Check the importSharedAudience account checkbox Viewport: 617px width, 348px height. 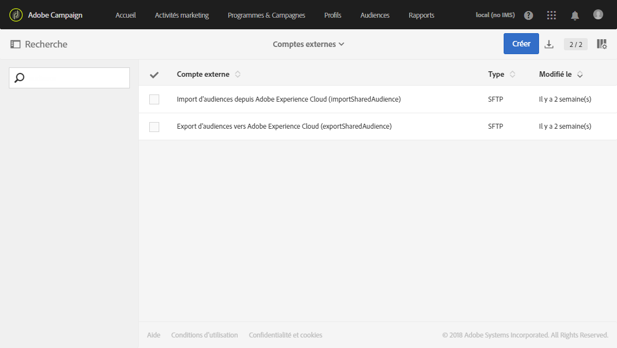pos(154,99)
